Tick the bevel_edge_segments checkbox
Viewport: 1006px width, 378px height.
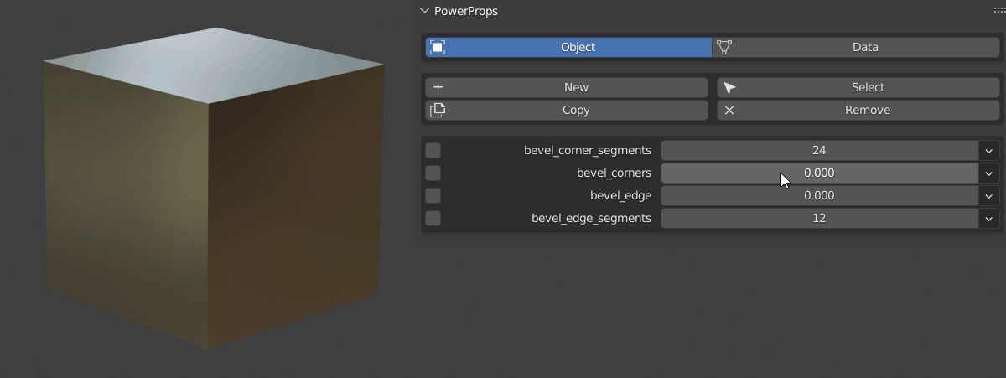coord(433,218)
